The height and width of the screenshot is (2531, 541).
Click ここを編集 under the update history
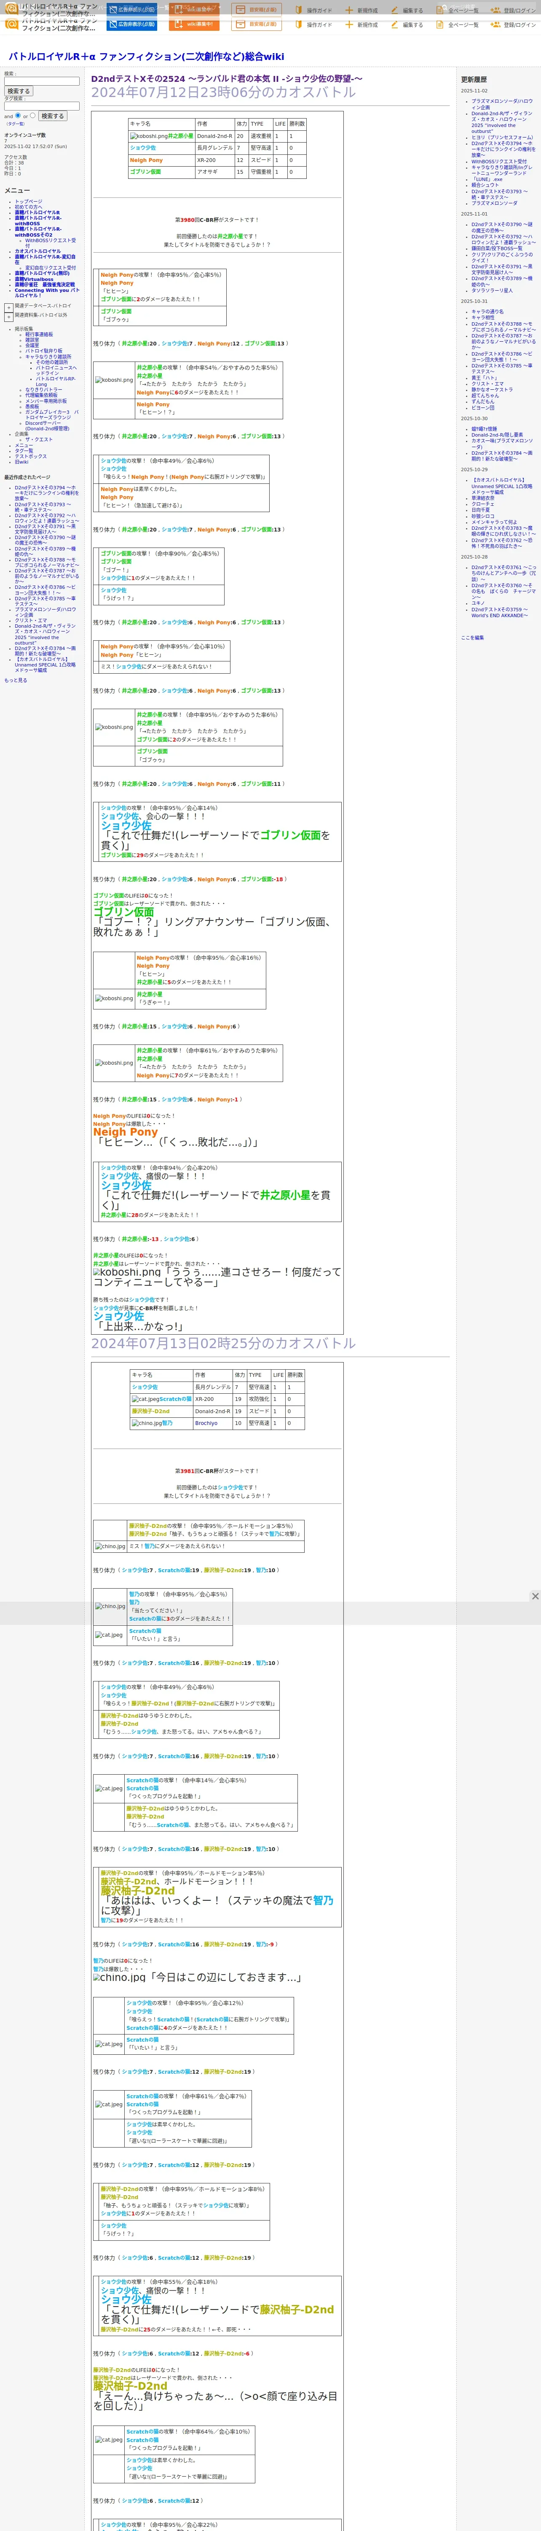click(472, 638)
